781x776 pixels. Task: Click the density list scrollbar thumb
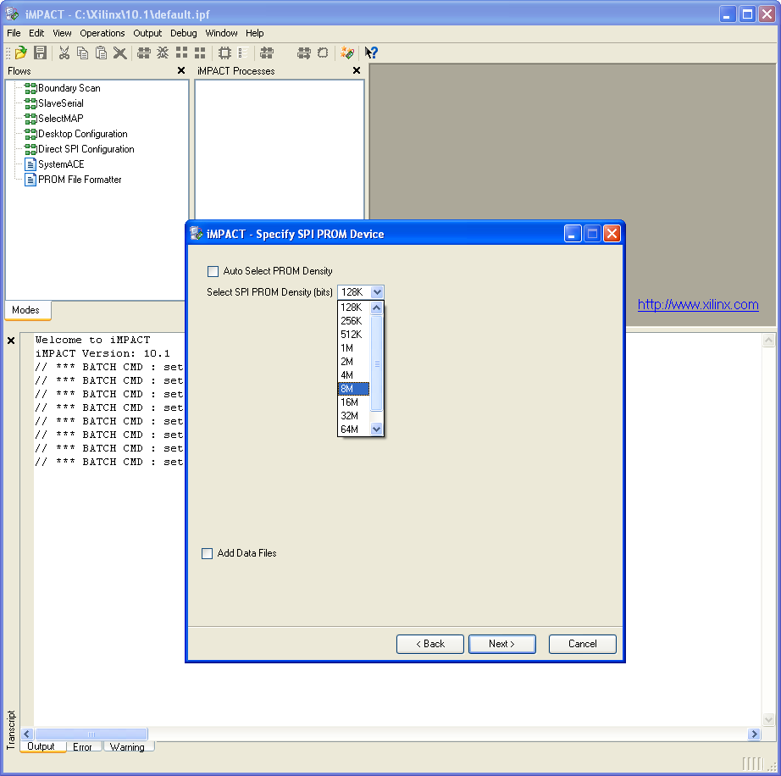377,363
